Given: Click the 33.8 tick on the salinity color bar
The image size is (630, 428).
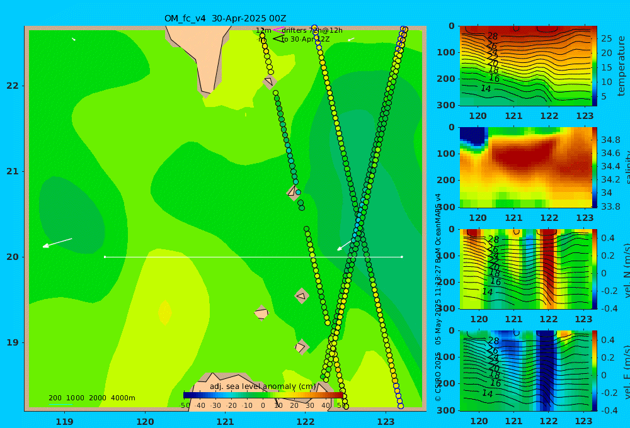Looking at the screenshot, I should (x=610, y=206).
